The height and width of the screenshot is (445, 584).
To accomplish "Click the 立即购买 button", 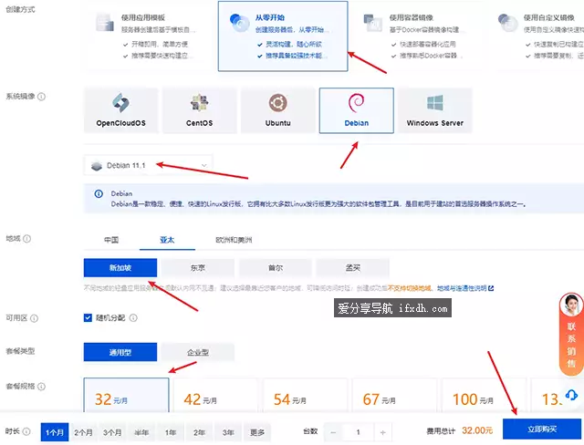I will click(541, 429).
